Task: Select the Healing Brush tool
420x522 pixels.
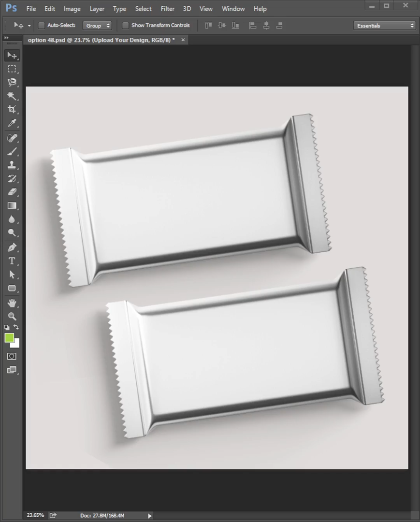Action: 12,138
